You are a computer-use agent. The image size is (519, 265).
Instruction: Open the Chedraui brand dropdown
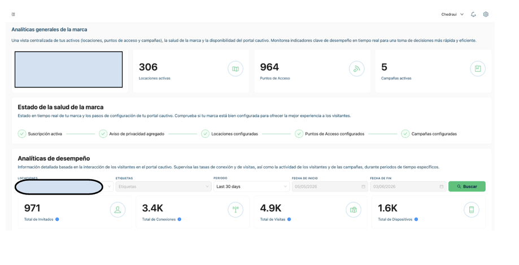(452, 14)
